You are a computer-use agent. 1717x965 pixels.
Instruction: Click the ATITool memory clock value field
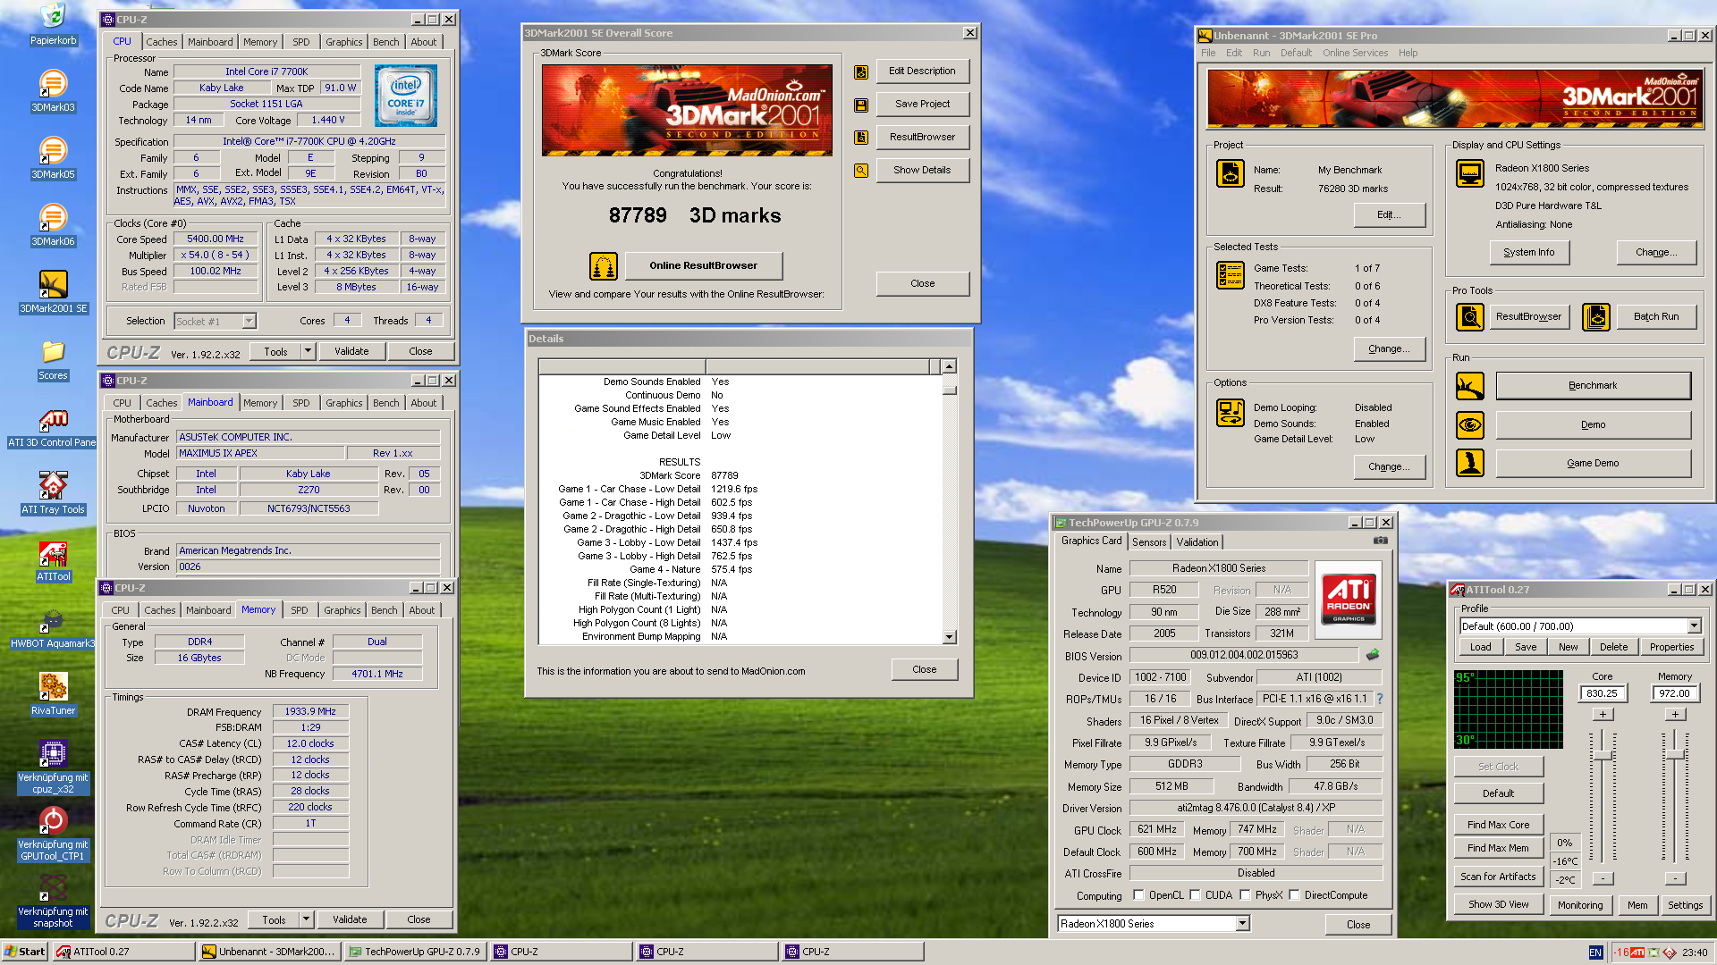[1675, 693]
